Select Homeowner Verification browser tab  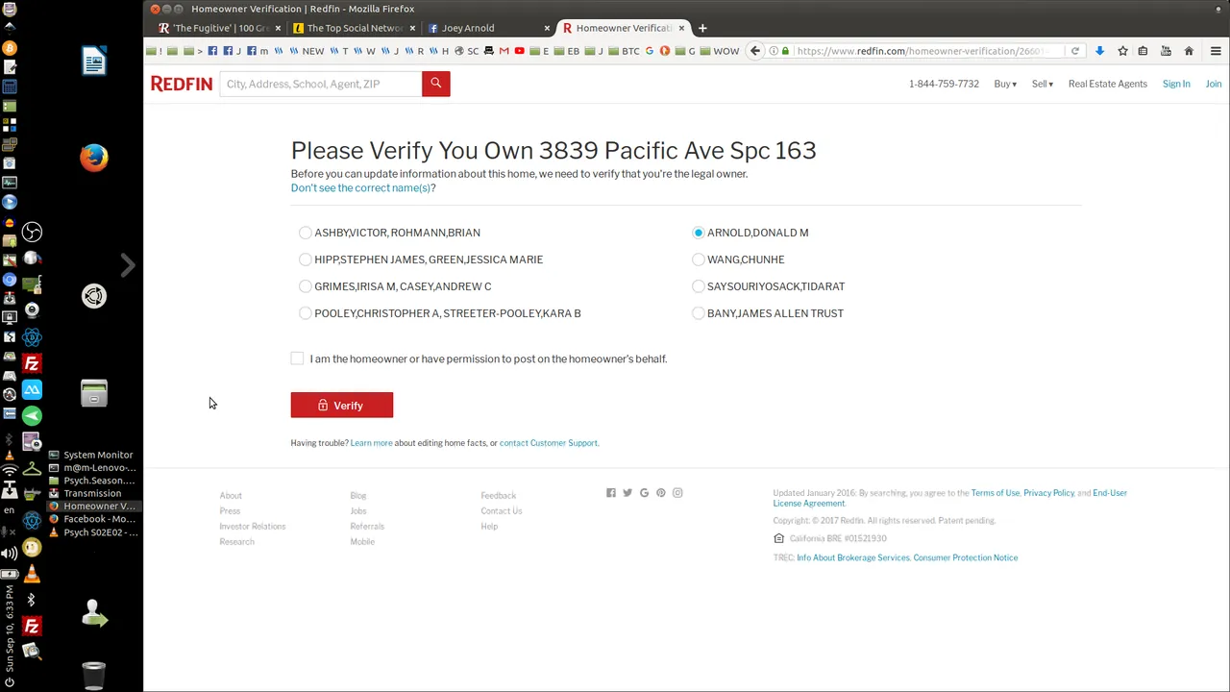click(x=623, y=28)
